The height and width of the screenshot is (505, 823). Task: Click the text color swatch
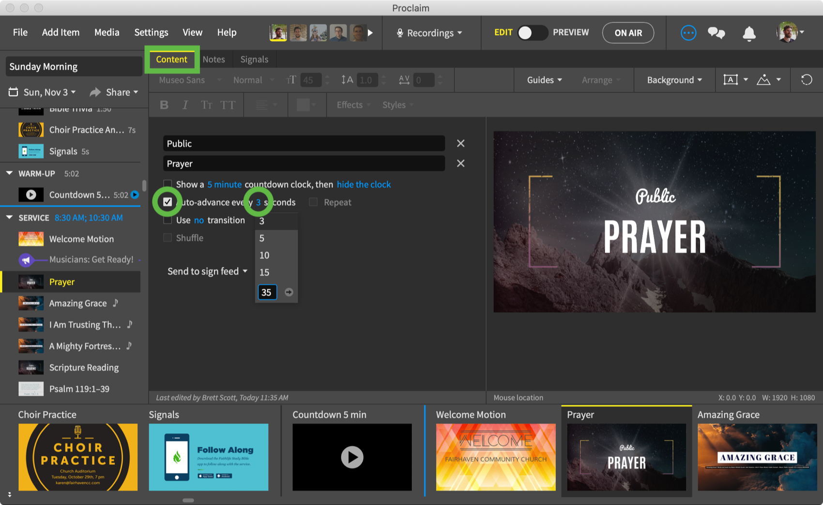coord(303,105)
